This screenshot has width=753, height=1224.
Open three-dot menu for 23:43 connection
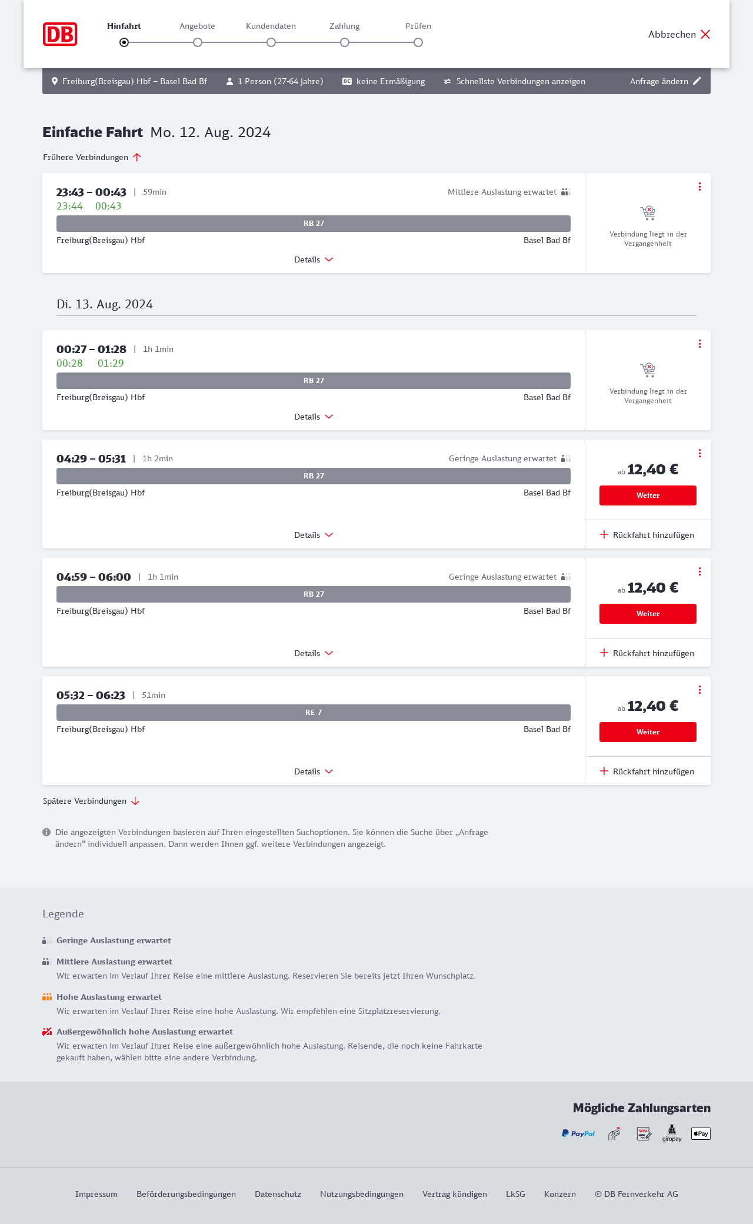click(x=699, y=187)
